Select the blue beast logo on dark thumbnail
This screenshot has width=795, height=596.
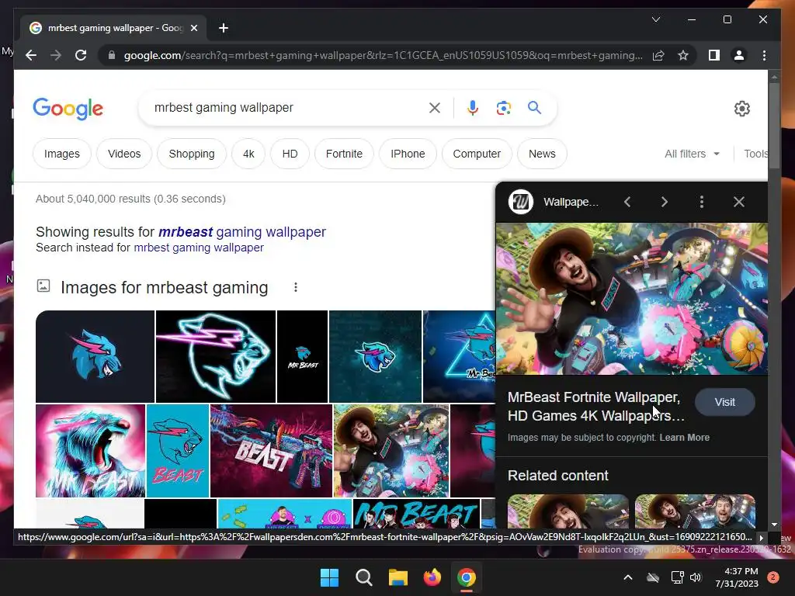click(x=95, y=356)
